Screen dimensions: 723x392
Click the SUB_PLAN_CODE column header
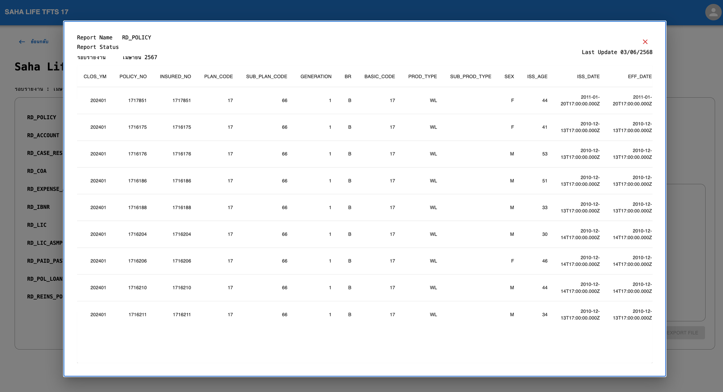[x=266, y=77]
